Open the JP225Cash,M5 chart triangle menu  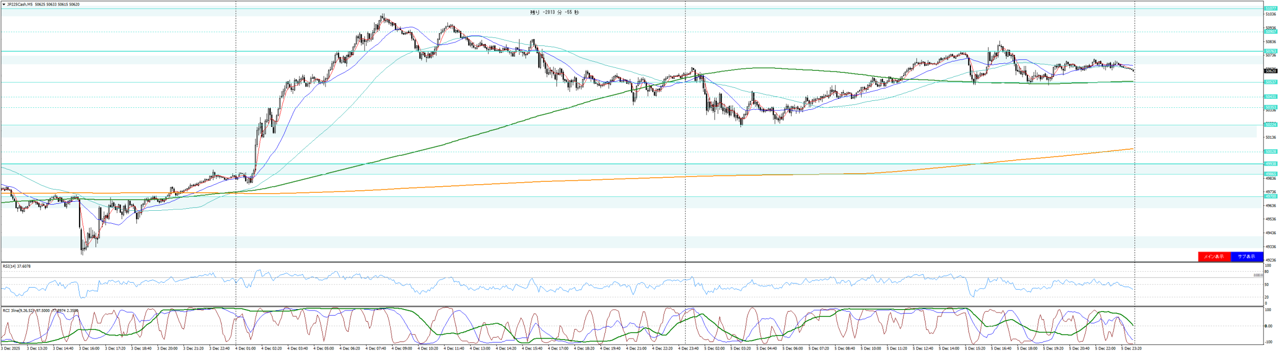[4, 4]
